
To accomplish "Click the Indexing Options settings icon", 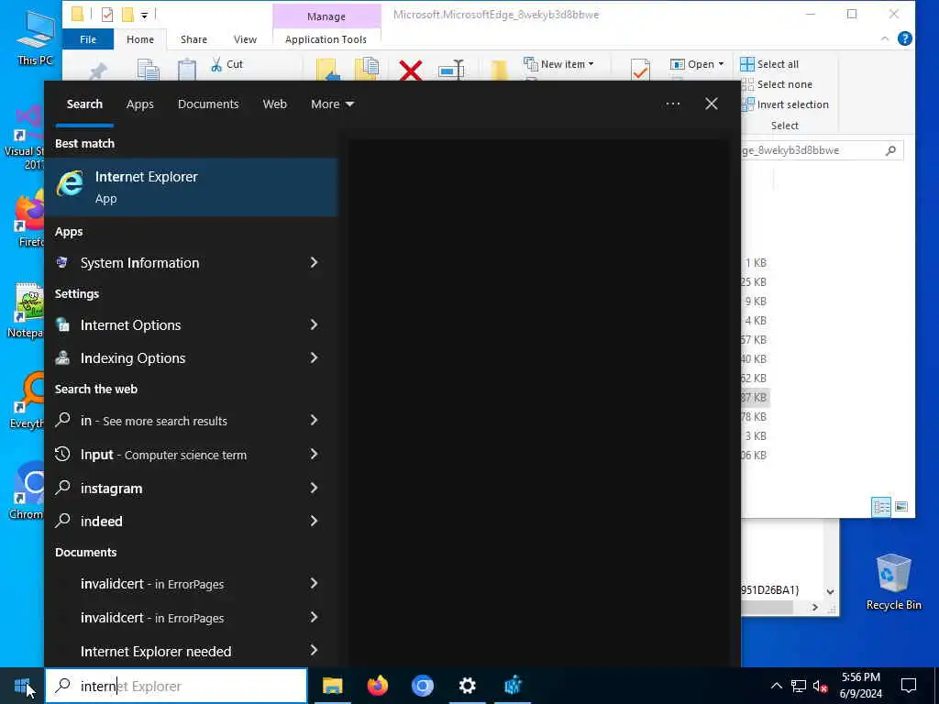I will pyautogui.click(x=61, y=357).
